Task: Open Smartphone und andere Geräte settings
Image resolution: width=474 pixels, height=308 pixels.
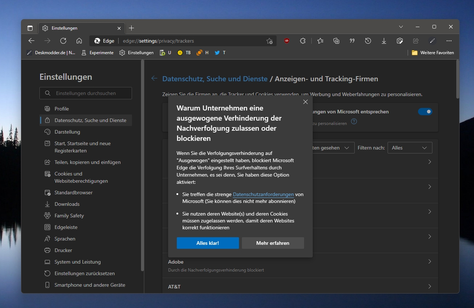Action: click(x=86, y=285)
